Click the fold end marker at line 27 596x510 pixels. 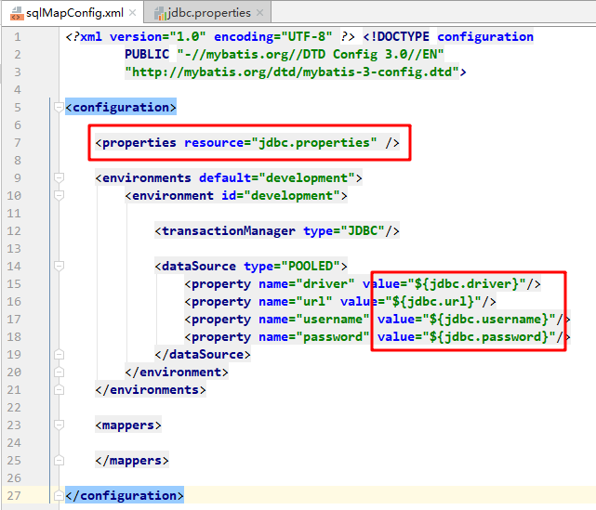coord(59,495)
